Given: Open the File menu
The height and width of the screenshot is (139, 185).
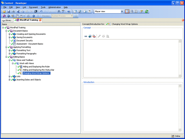Looking at the screenshot, I should (x=5, y=7).
